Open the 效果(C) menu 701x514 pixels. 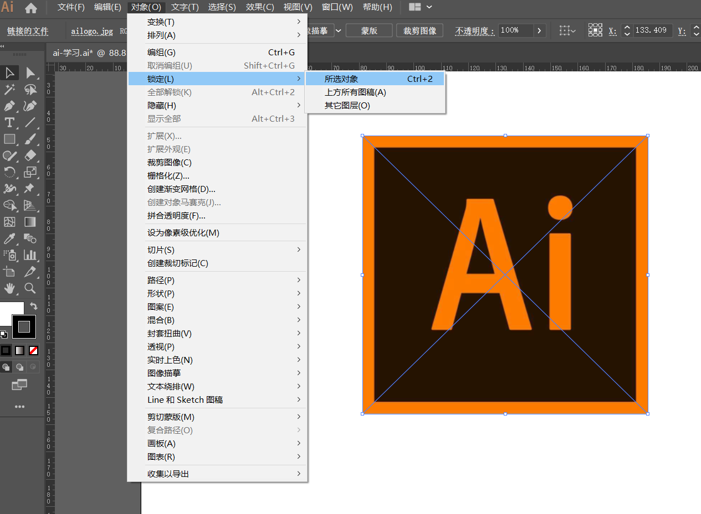click(x=260, y=7)
